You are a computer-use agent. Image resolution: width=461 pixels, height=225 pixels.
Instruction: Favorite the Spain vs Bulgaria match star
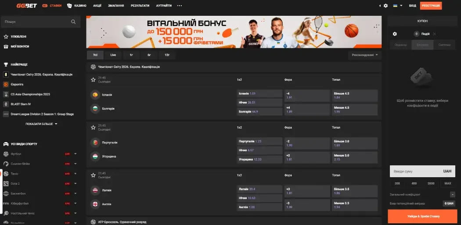click(93, 79)
